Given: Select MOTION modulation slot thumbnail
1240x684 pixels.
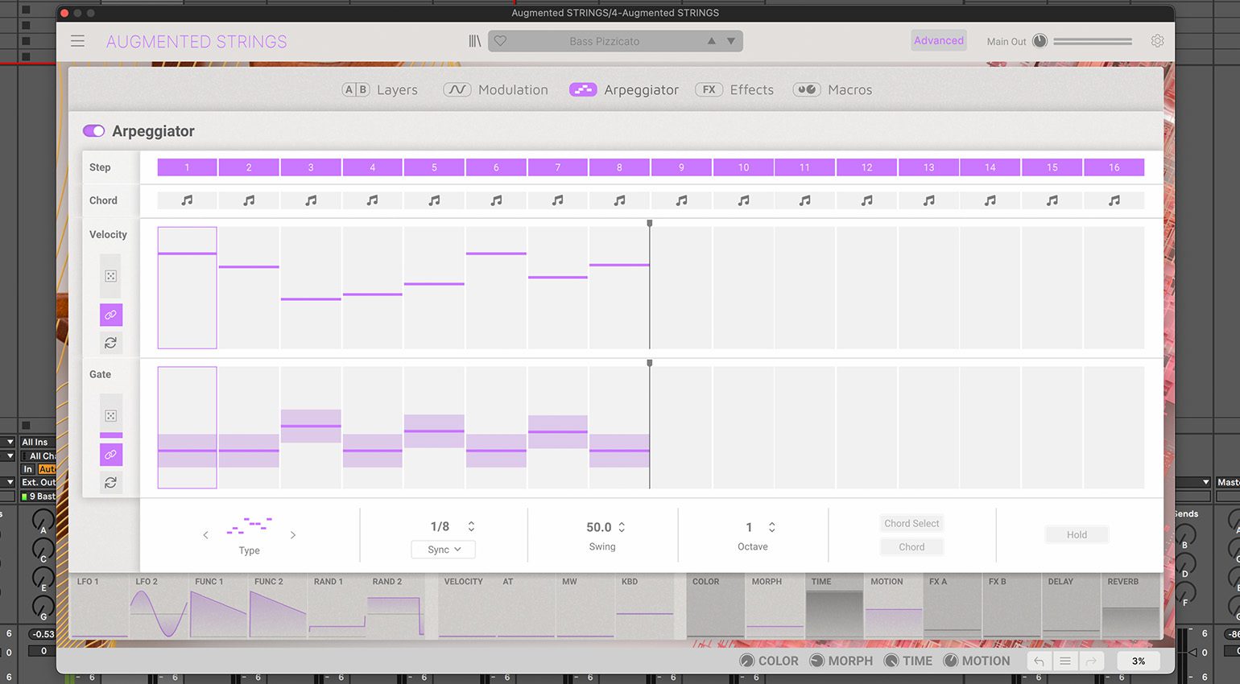Looking at the screenshot, I should pyautogui.click(x=894, y=607).
